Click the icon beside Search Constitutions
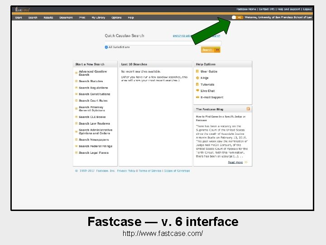 click(x=77, y=94)
